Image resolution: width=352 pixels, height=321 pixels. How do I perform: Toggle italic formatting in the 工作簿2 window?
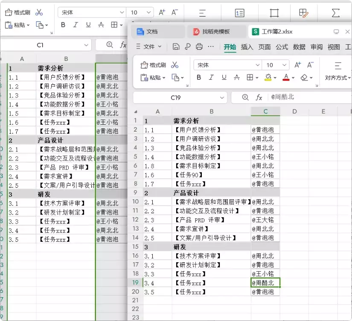pos(211,77)
